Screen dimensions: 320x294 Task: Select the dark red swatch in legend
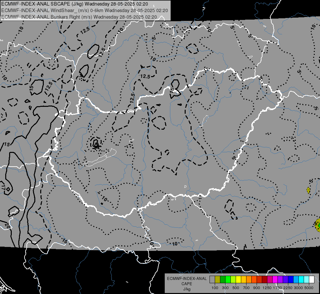(265, 280)
